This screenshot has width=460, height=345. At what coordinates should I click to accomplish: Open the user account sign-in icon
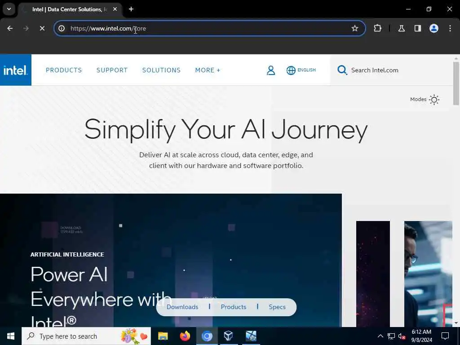(271, 71)
